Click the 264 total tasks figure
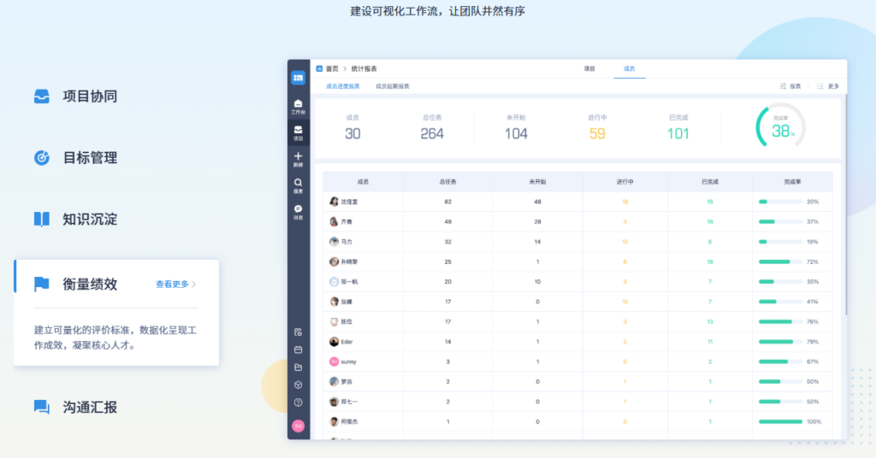The height and width of the screenshot is (458, 876). click(x=432, y=134)
